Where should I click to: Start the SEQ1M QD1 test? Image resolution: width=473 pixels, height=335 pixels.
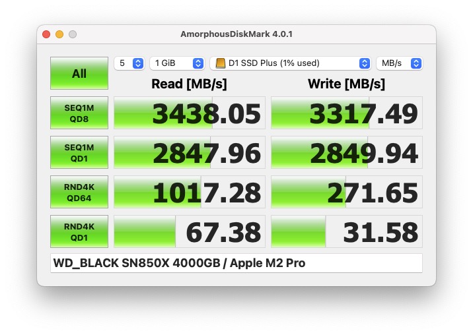pos(79,152)
